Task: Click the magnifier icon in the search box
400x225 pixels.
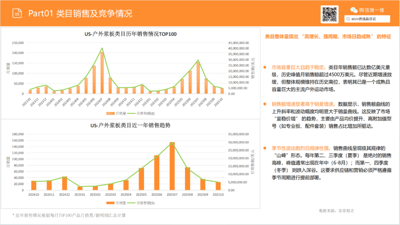Action: 348,19
